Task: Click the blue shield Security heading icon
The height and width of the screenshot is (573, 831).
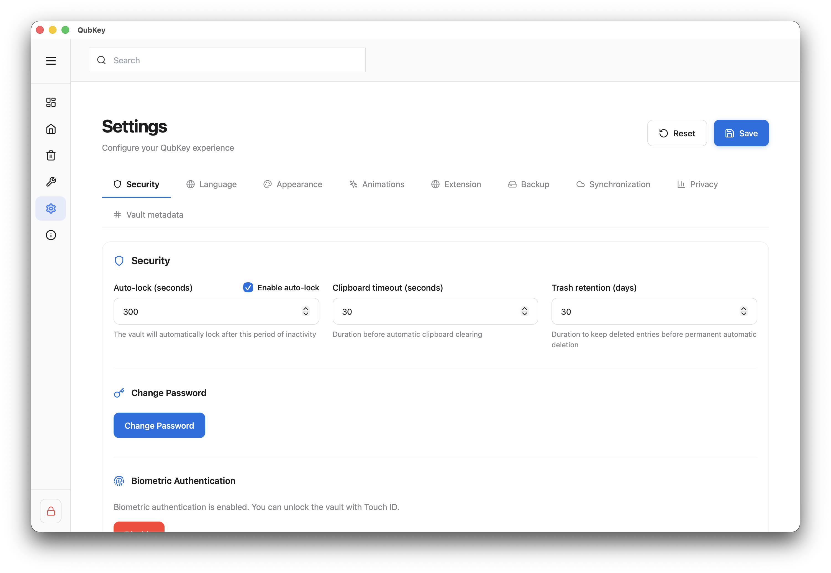Action: [x=119, y=261]
